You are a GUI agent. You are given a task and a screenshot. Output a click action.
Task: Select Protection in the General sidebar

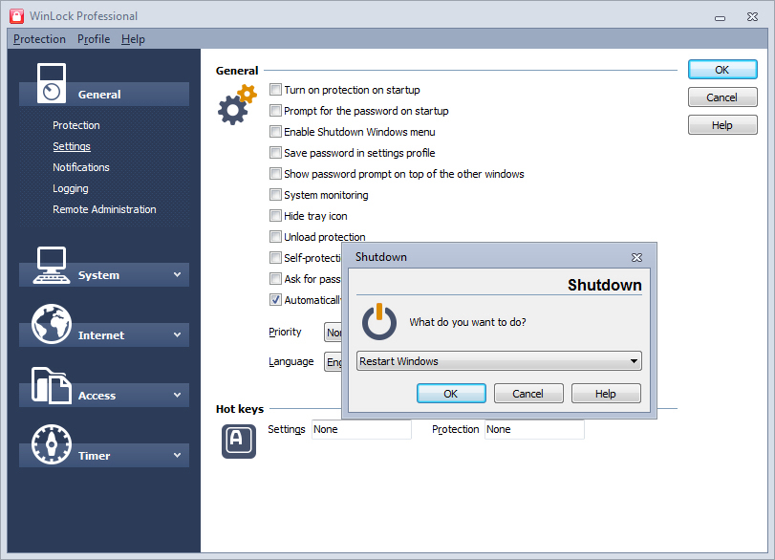pos(76,125)
